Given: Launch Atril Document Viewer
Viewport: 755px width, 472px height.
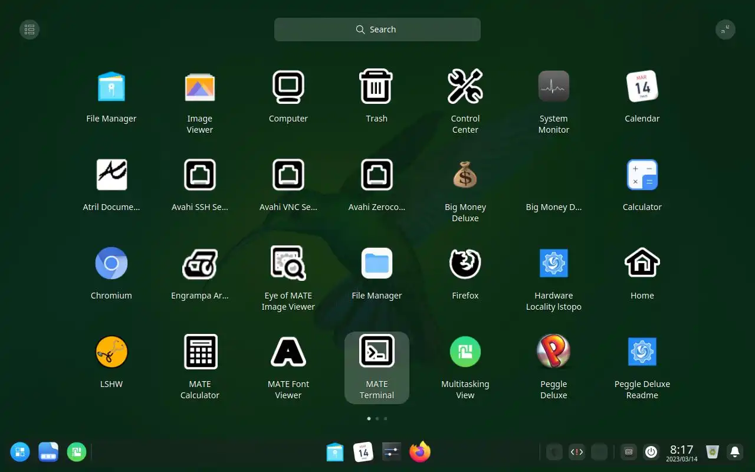Looking at the screenshot, I should pos(111,175).
